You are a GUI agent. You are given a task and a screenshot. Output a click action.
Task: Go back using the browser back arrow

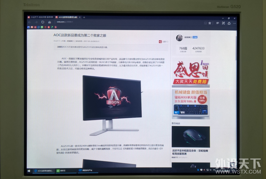(29, 22)
